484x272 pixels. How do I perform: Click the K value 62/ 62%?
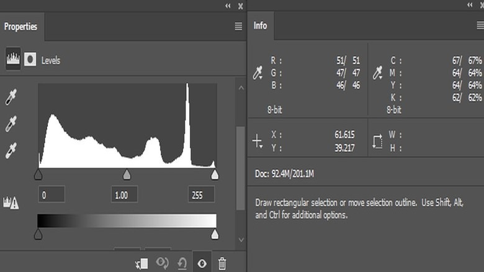pyautogui.click(x=467, y=97)
